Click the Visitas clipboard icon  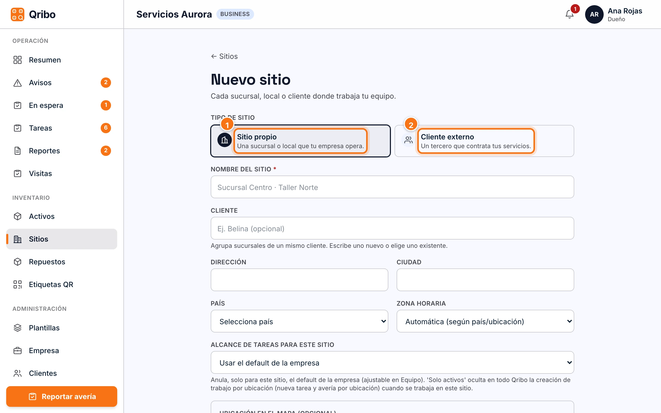coord(18,173)
